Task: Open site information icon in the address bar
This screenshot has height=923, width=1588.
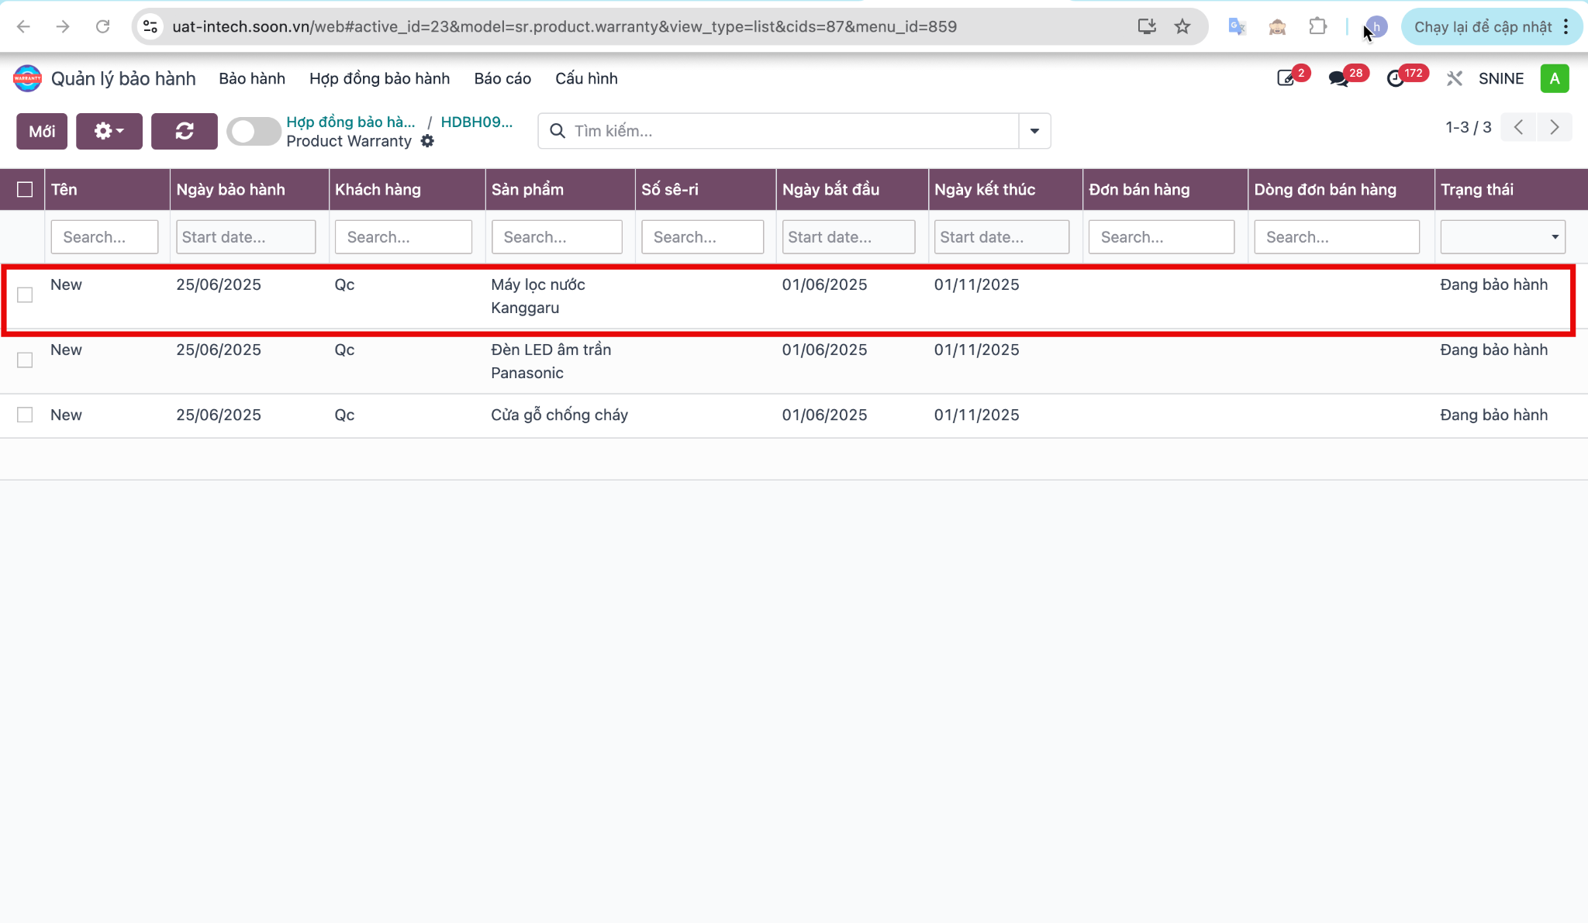Action: [150, 26]
